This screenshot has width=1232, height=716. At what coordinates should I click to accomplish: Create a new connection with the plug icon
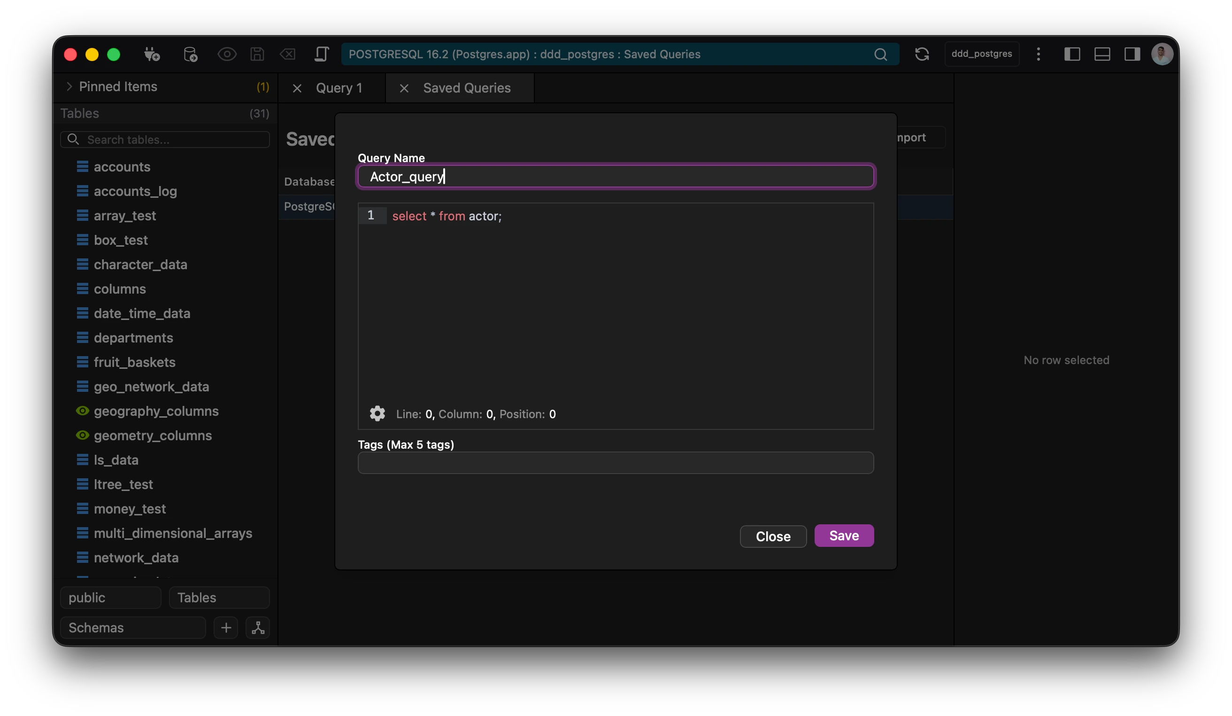tap(152, 54)
